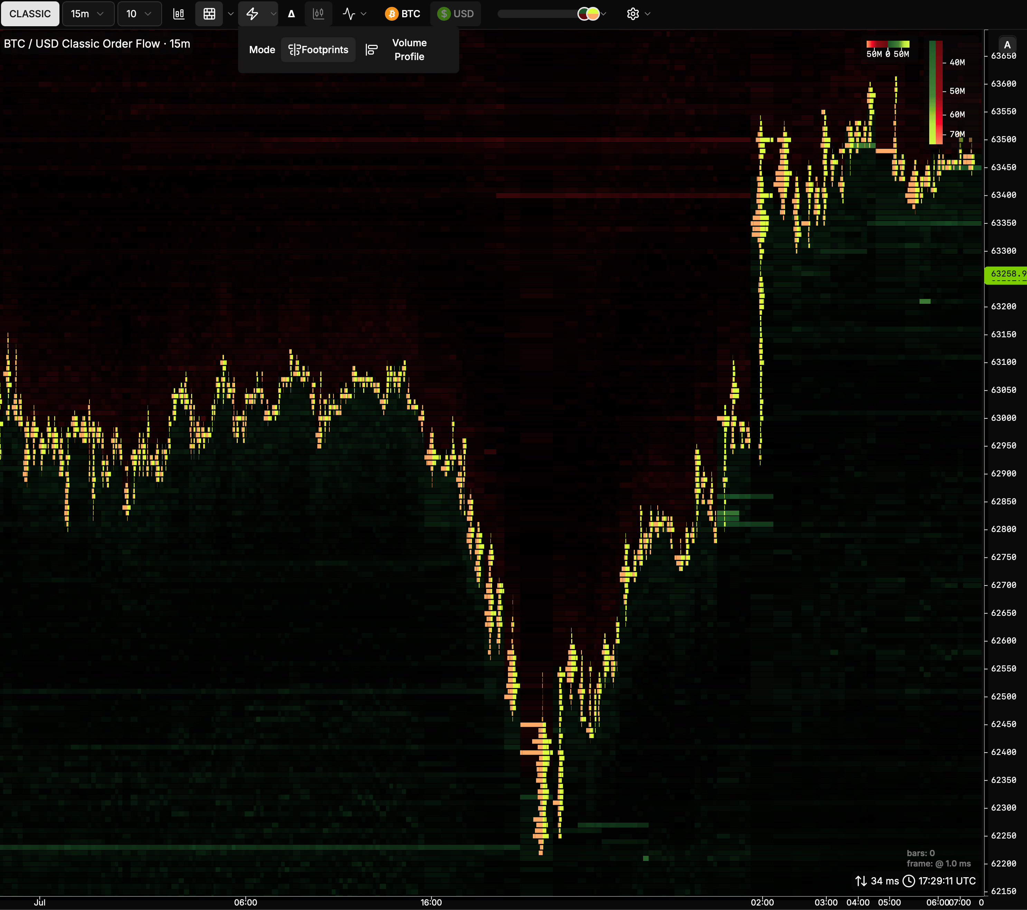This screenshot has height=910, width=1027.
Task: Click the lightning bolt order flow icon
Action: 252,13
